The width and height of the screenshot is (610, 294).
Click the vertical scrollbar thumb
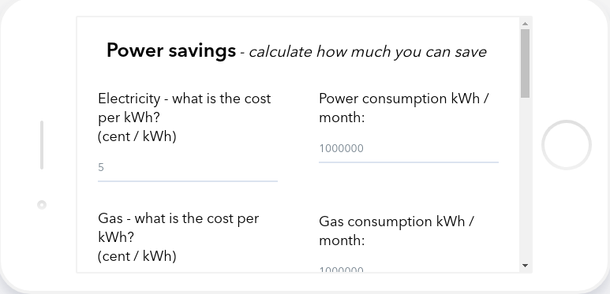pos(525,63)
